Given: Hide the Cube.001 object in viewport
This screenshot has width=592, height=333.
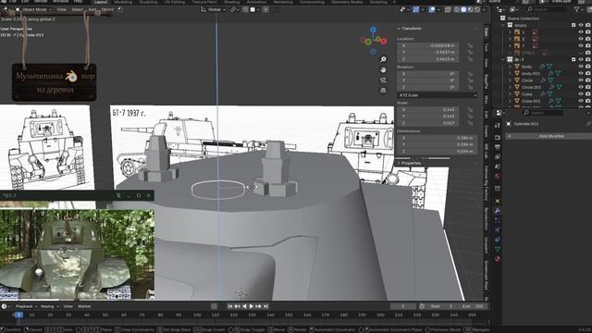Looking at the screenshot, I should pyautogui.click(x=581, y=101).
